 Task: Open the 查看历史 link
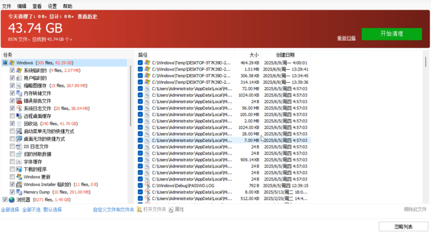(87, 16)
